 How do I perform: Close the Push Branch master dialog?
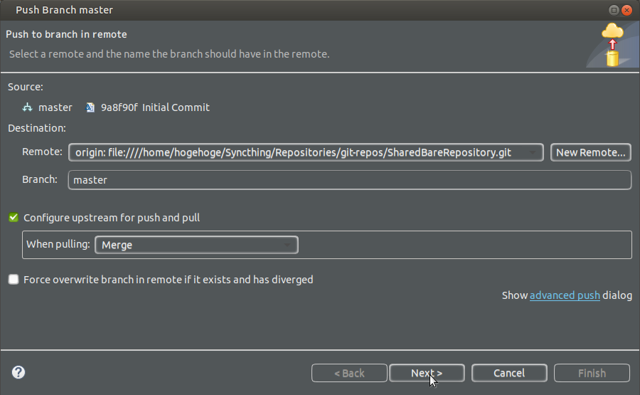click(626, 10)
